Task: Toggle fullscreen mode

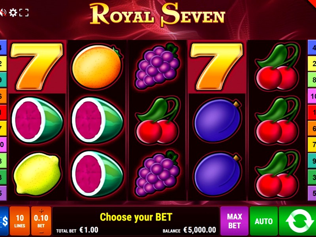Action: tap(24, 13)
